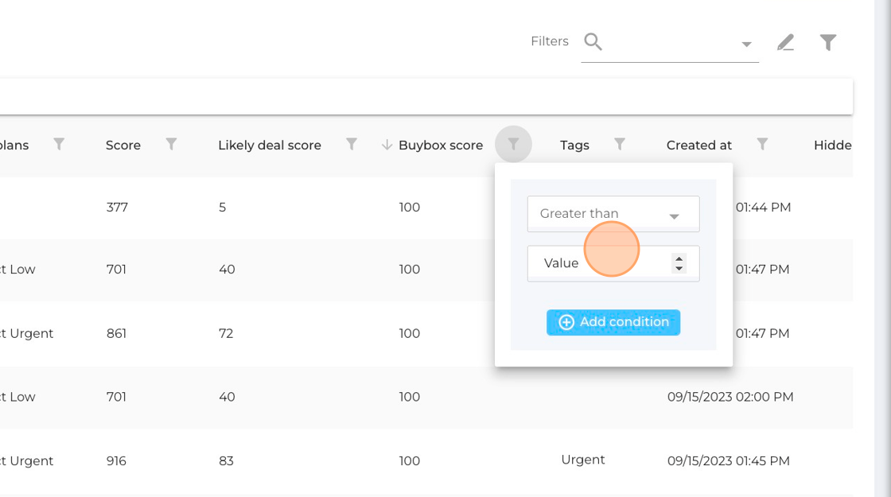Screen dimensions: 891x497
Task: Increment the Value with the up stepper
Action: pyautogui.click(x=679, y=259)
